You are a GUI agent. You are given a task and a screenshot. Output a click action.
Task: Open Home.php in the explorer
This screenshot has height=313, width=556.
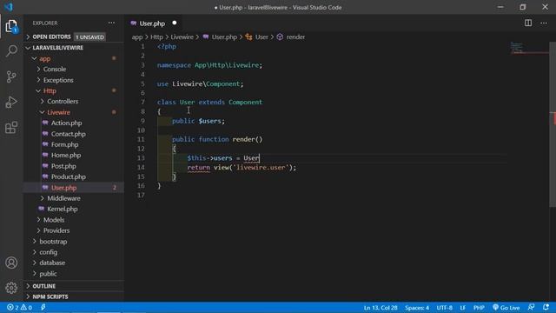[74, 156]
